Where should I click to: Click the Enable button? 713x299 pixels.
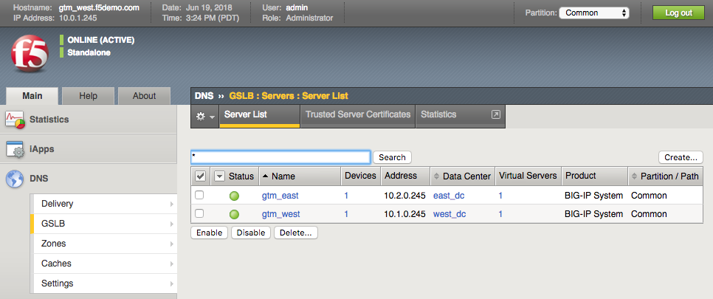[x=209, y=233]
